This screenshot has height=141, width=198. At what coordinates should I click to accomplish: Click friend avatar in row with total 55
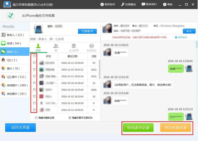[41, 63]
